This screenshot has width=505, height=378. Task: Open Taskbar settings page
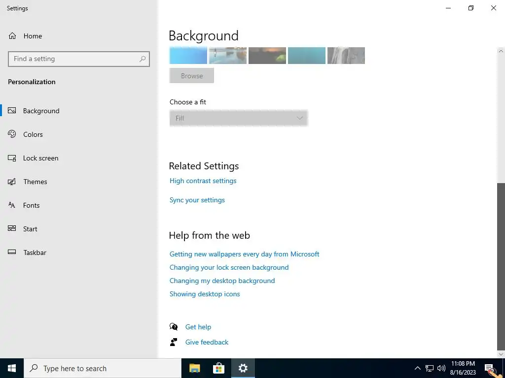tap(35, 252)
